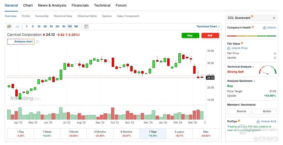Viewport: 283px width, 145px height.
Task: Open the Technical Chart link
Action: coord(208,27)
